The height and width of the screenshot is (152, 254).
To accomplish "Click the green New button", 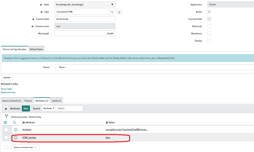I will click(x=26, y=109).
